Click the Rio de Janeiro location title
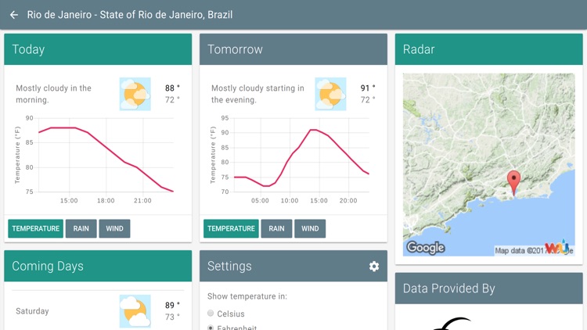This screenshot has height=330, width=587. pos(130,15)
